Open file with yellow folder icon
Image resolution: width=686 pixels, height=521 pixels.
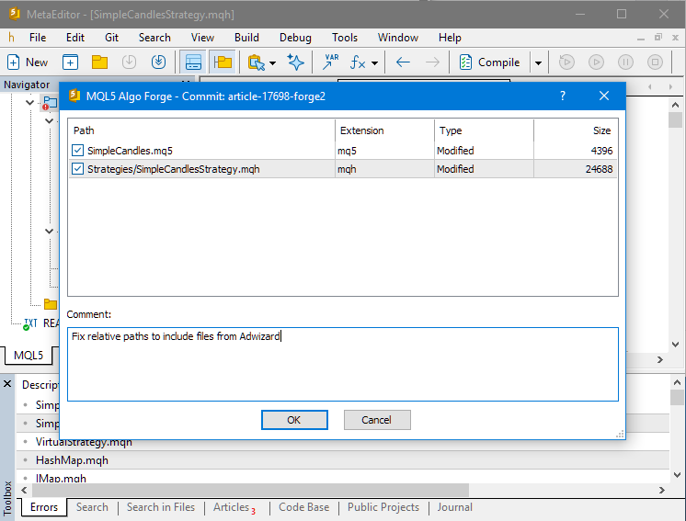99,62
